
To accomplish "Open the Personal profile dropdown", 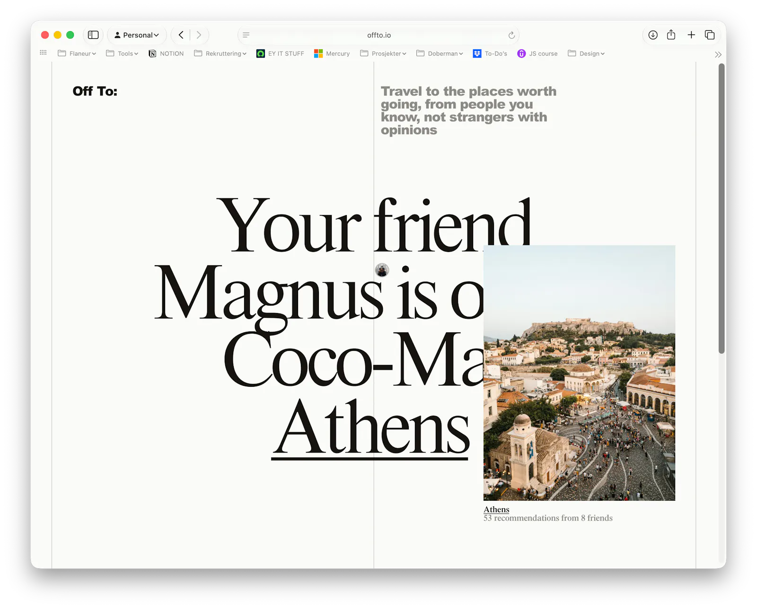I will pos(137,35).
